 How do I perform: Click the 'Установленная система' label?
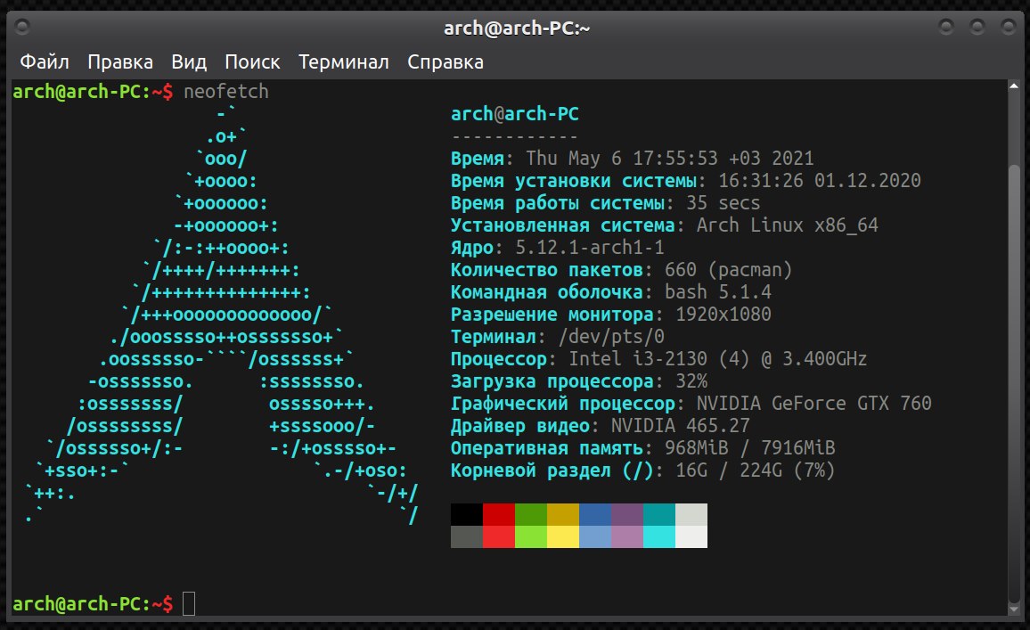(x=563, y=225)
